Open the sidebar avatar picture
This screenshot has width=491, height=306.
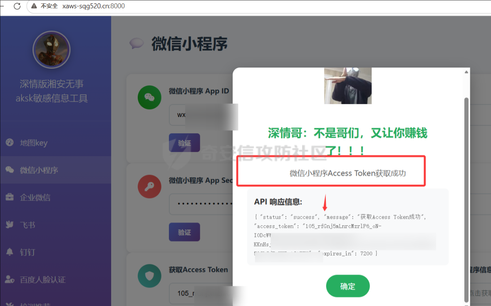(51, 50)
